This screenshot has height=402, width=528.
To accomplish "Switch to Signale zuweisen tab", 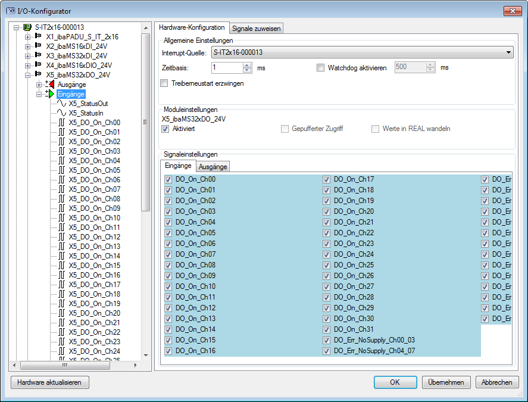I will [256, 28].
